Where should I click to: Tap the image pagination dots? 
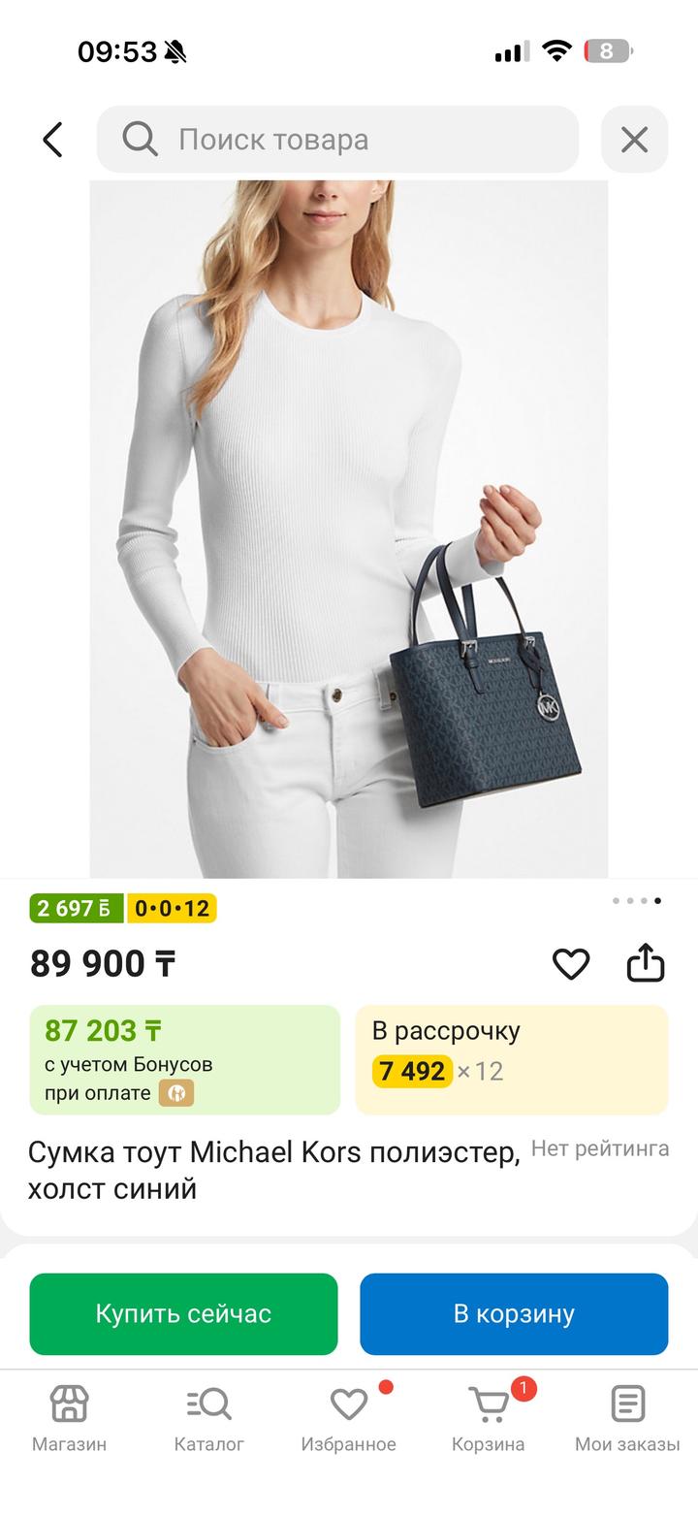[x=637, y=901]
